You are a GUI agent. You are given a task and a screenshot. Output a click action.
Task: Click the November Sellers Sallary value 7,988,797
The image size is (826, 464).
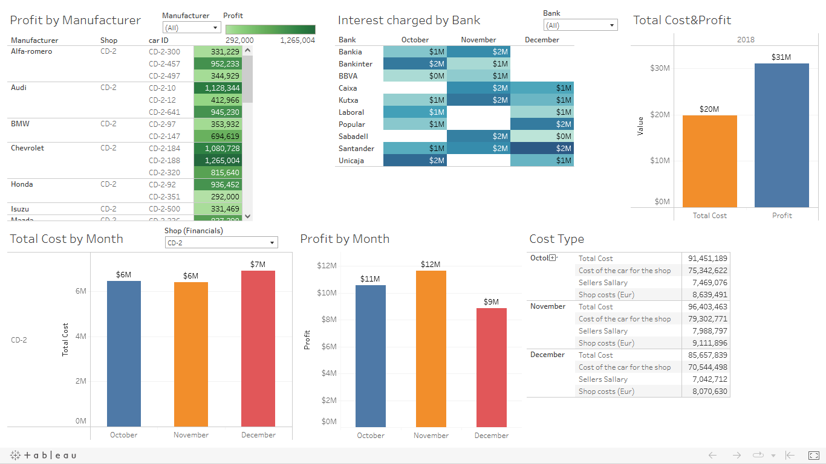click(x=710, y=331)
